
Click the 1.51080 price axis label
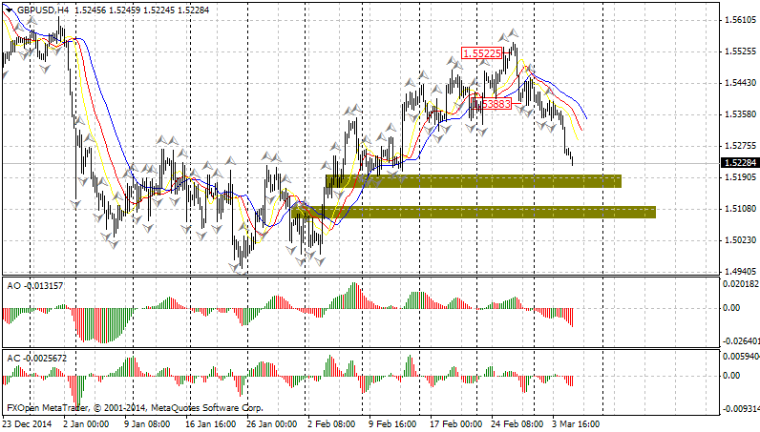740,208
